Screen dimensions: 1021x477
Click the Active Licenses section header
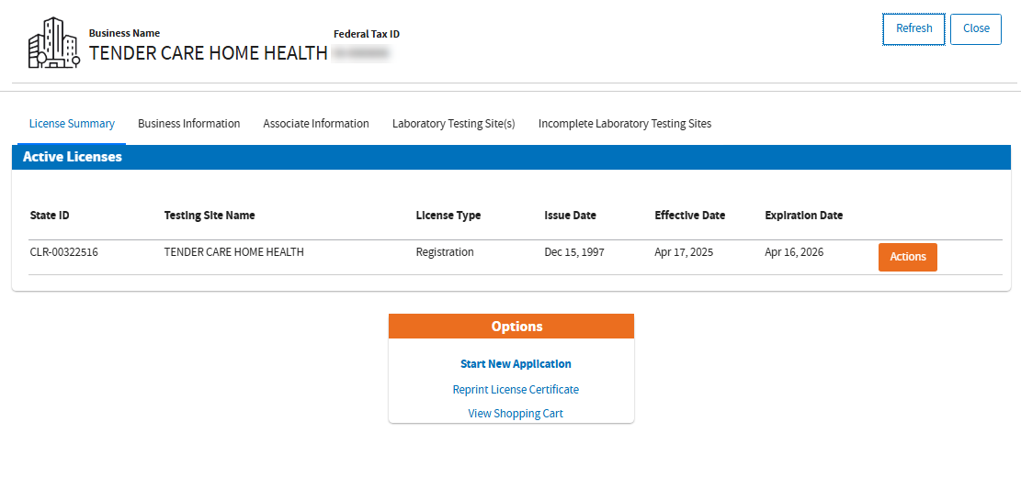pyautogui.click(x=72, y=157)
